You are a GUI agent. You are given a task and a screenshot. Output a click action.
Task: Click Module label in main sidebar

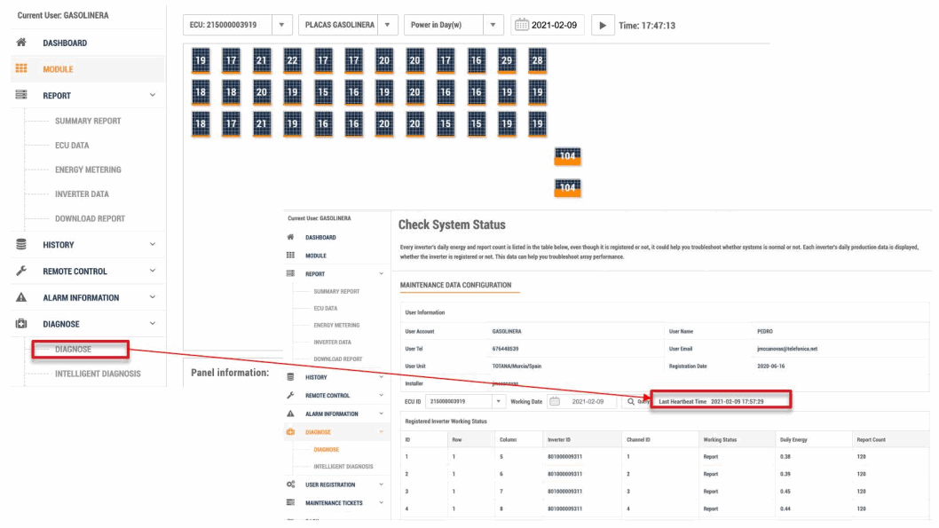58,69
